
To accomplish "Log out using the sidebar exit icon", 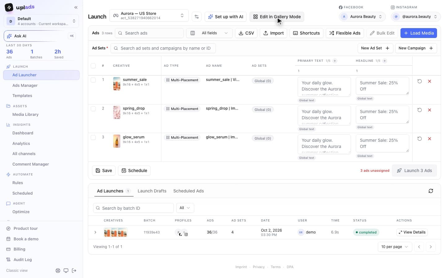I will click(x=74, y=271).
